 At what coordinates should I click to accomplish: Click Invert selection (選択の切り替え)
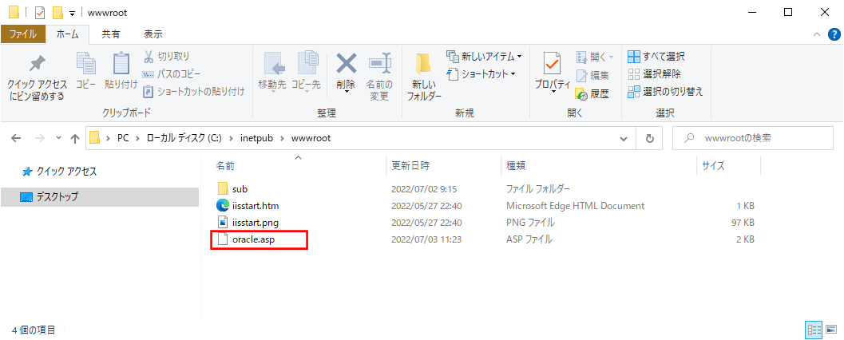point(665,92)
